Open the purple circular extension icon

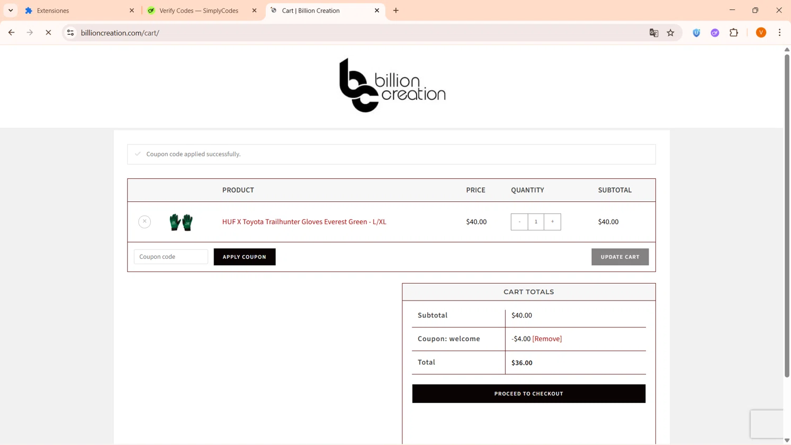pyautogui.click(x=715, y=33)
